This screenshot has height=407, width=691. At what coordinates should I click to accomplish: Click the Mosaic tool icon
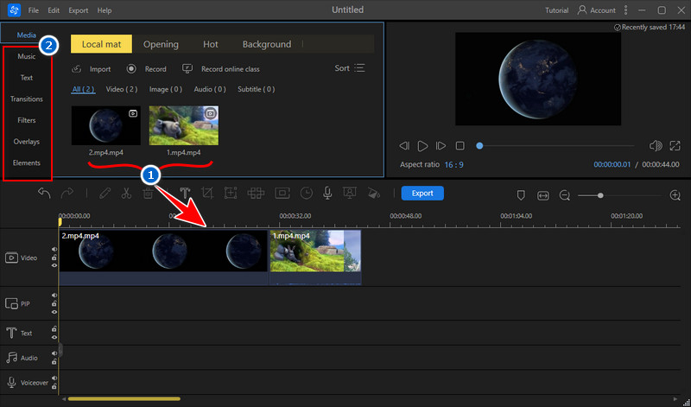[x=256, y=194]
